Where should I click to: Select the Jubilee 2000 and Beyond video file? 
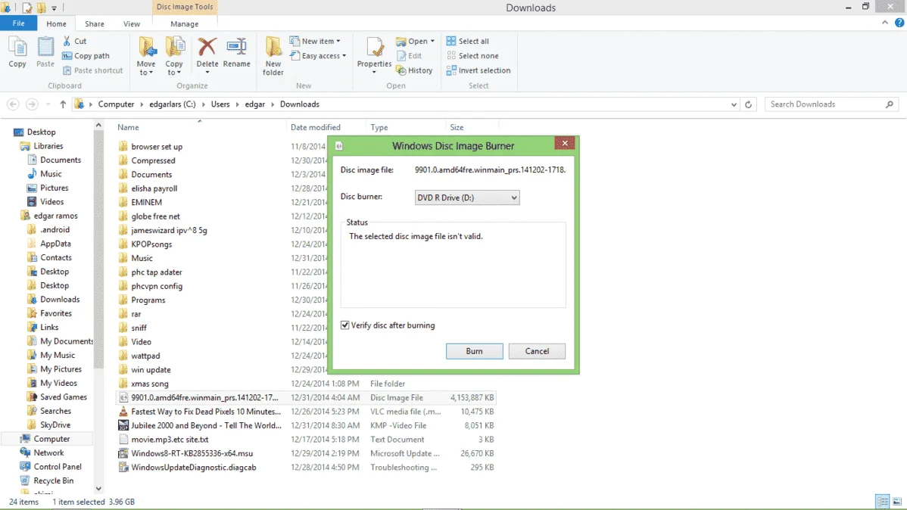pos(206,425)
